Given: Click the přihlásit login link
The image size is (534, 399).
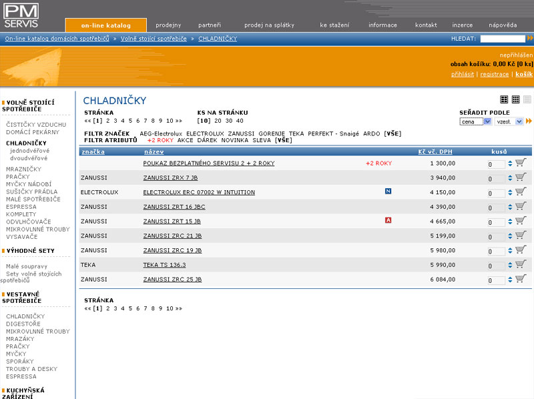Looking at the screenshot, I should click(463, 74).
